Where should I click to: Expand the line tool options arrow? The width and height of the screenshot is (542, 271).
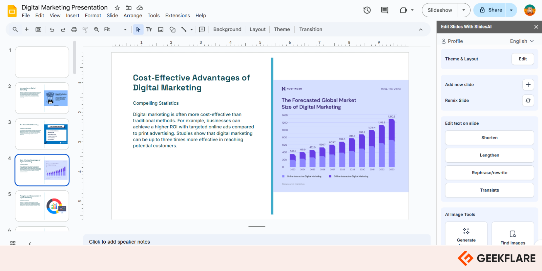coord(192,29)
